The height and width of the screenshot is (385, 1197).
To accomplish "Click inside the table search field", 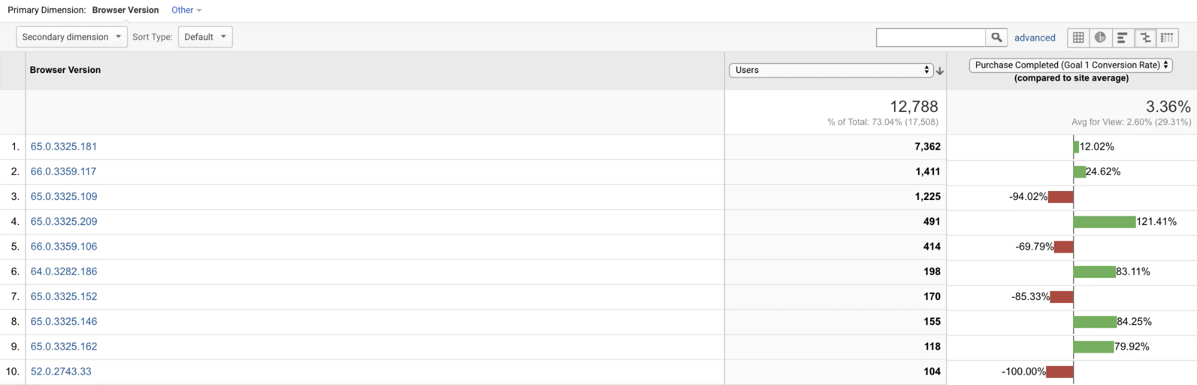I will pos(930,37).
